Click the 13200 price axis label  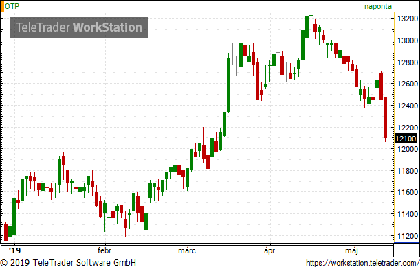(408, 19)
